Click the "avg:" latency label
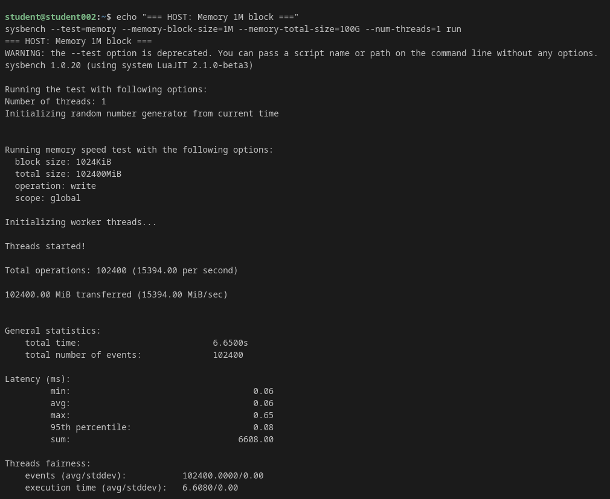Screen dimensions: 610x499 (60, 403)
